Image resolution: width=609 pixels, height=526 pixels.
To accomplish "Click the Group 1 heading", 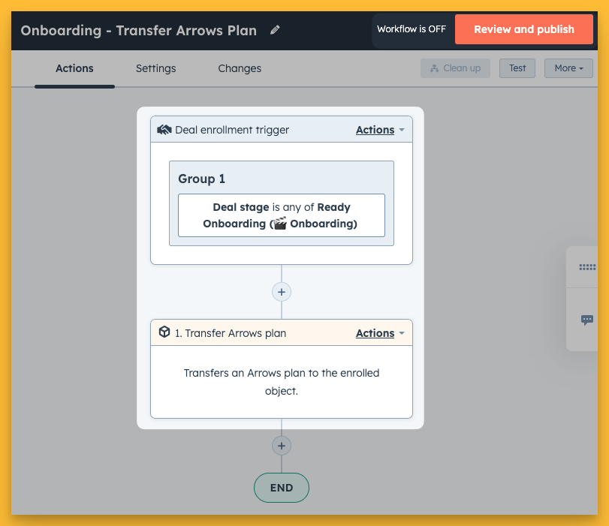I will [x=201, y=179].
